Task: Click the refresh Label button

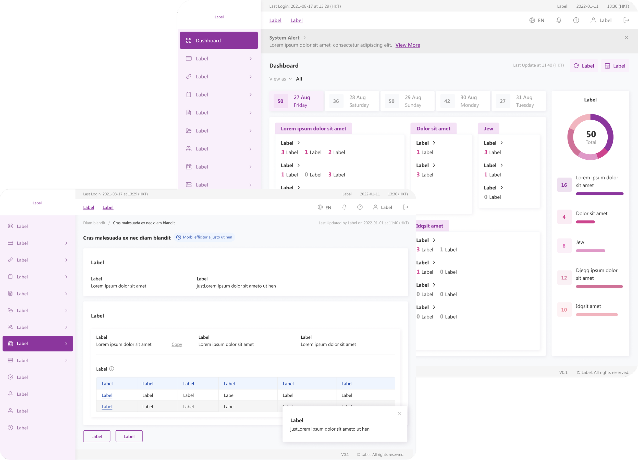Action: coord(584,66)
